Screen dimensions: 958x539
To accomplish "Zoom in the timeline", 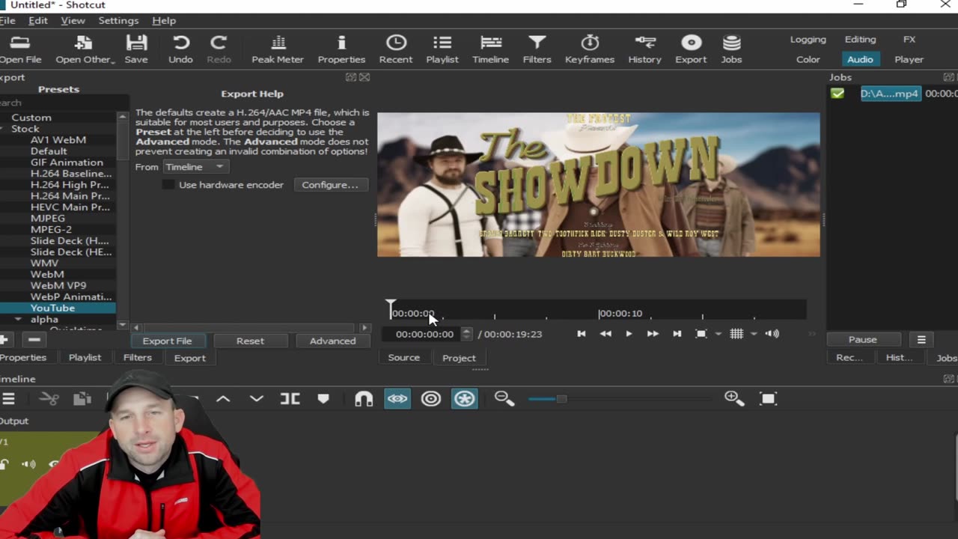I will (x=734, y=399).
